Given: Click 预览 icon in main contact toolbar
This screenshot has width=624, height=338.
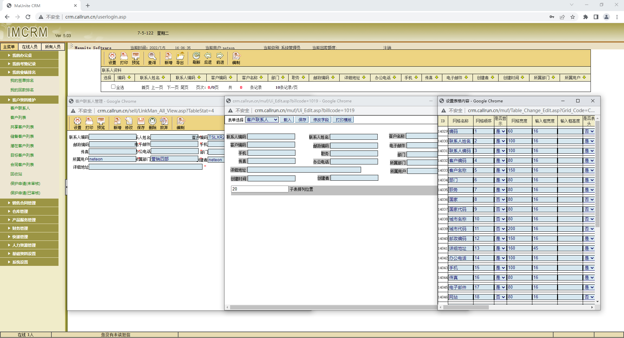Looking at the screenshot, I should click(x=136, y=58).
